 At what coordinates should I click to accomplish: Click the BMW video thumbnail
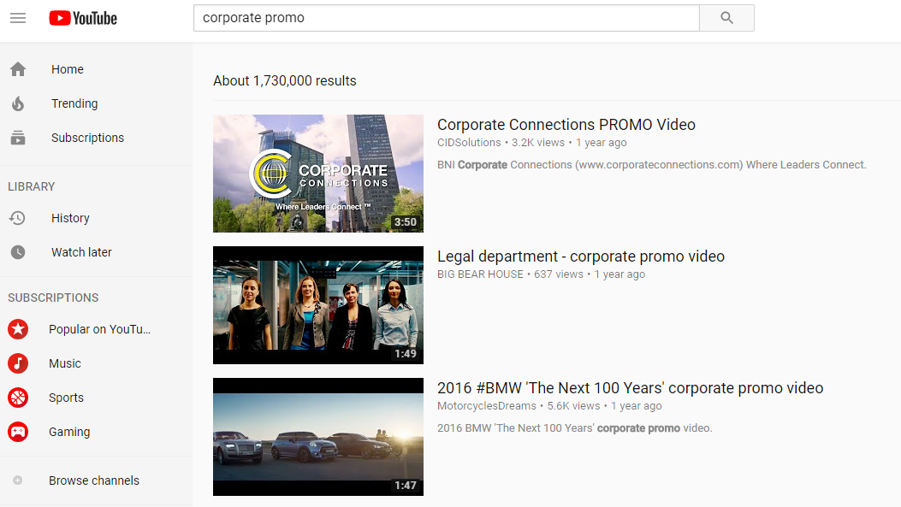pyautogui.click(x=317, y=437)
